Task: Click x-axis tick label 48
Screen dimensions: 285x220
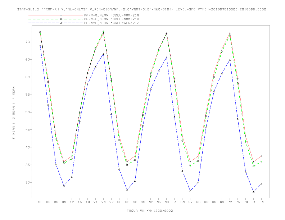Action: pyautogui.click(x=167, y=202)
